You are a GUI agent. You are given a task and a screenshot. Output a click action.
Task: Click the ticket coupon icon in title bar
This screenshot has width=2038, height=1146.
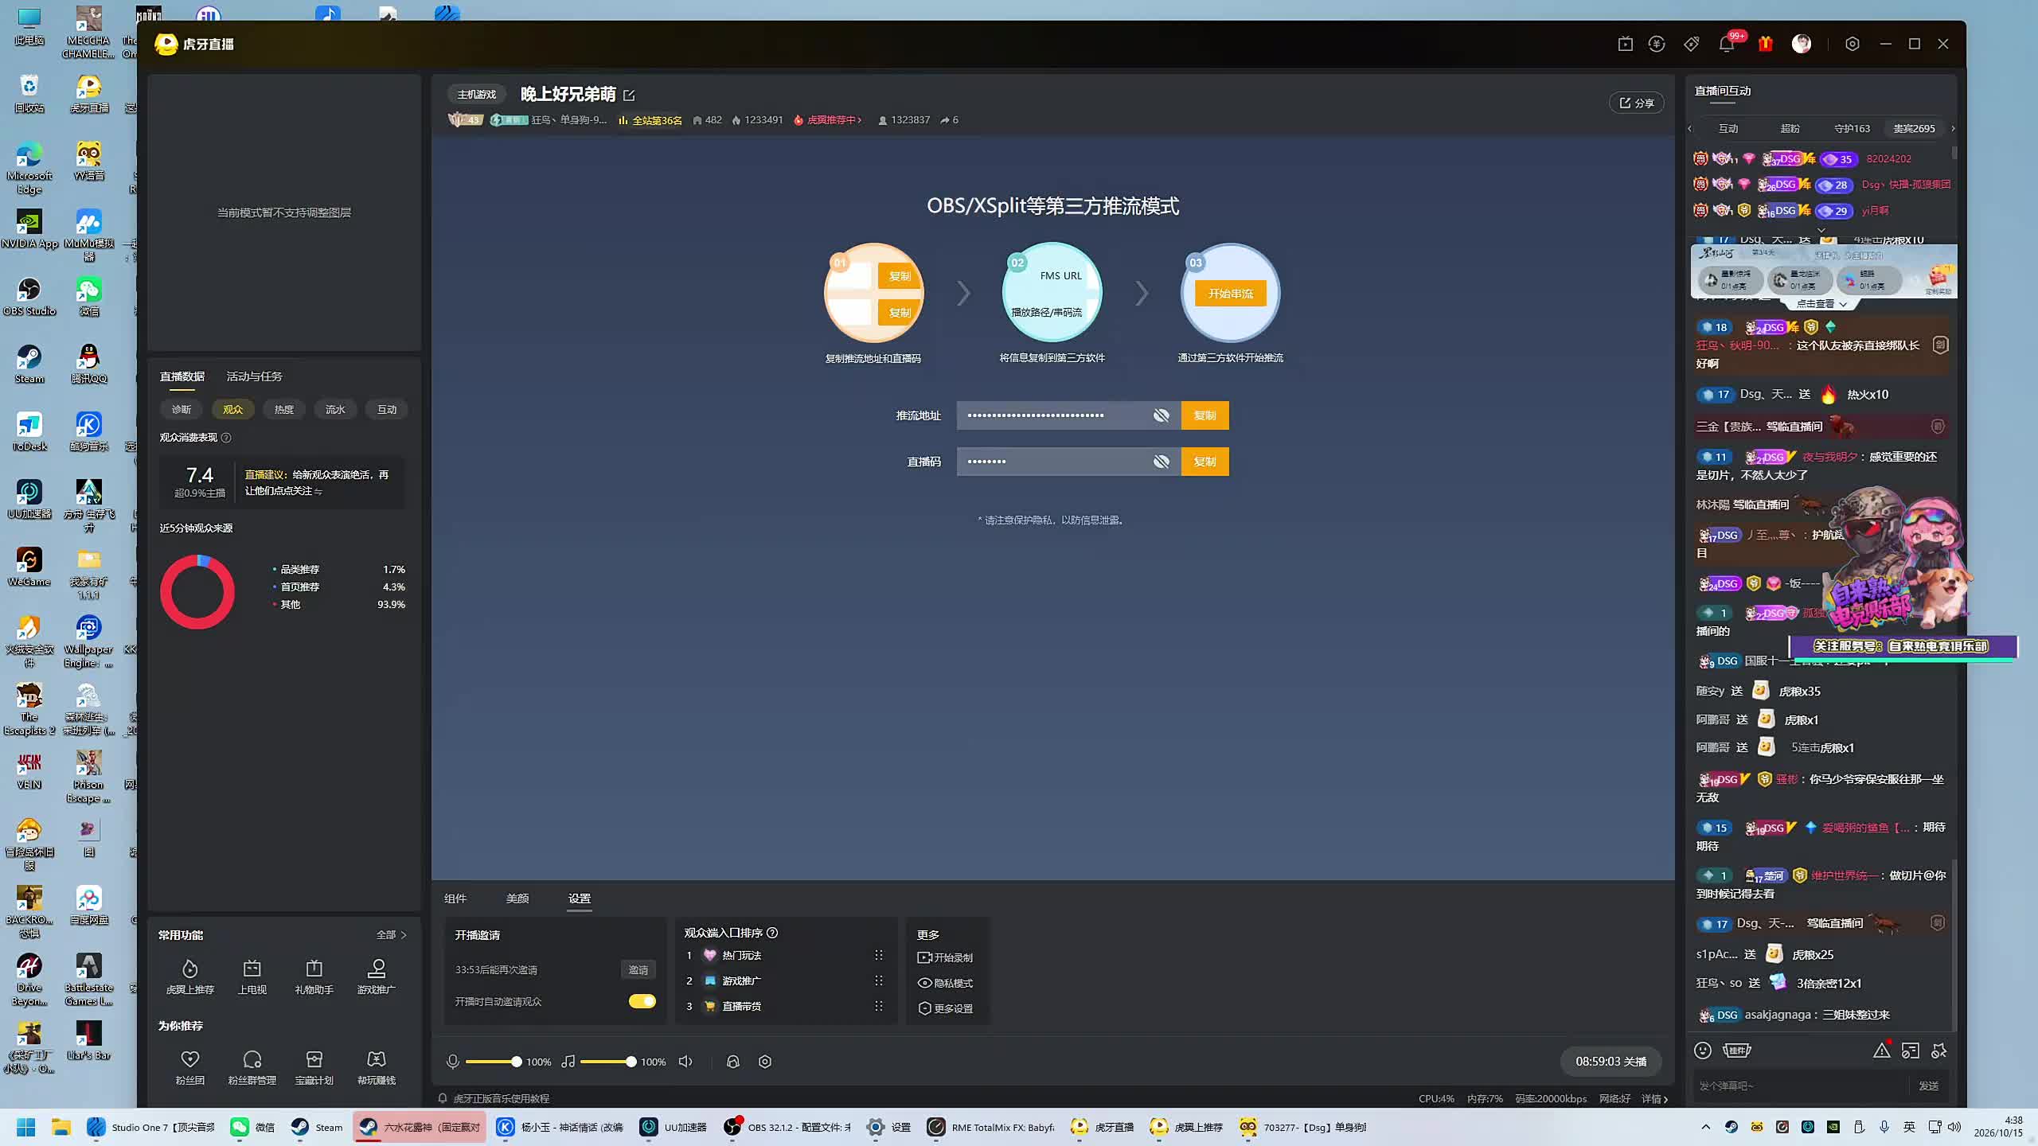(x=1692, y=44)
